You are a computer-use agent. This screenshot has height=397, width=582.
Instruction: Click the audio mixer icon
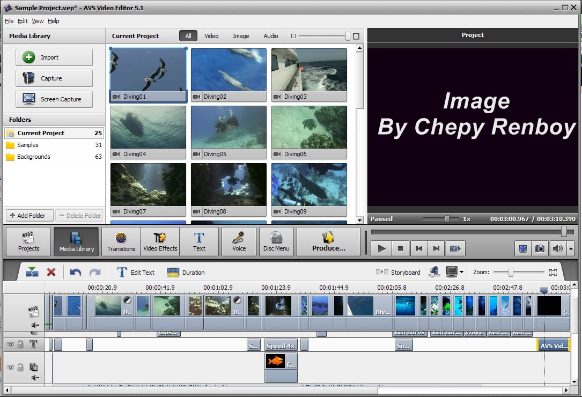click(x=434, y=272)
